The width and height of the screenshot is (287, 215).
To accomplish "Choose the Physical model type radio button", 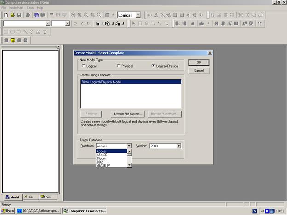I will [x=118, y=66].
